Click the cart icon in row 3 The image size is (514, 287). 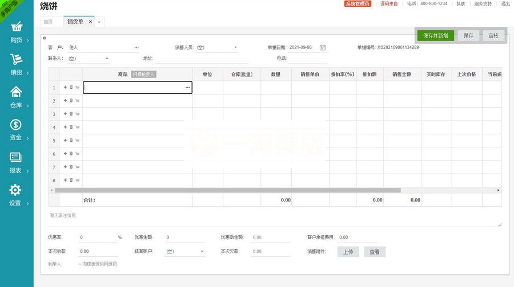(77, 114)
